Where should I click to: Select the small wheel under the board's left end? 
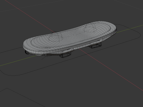pos(27,52)
